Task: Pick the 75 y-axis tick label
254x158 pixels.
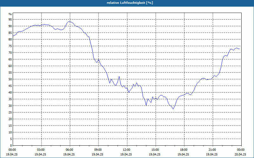Action: (x=10, y=46)
